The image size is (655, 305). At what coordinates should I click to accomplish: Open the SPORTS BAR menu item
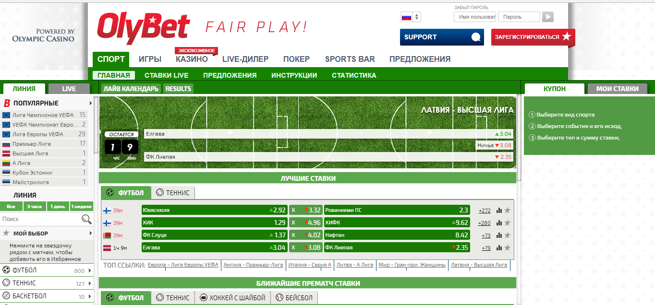(350, 59)
